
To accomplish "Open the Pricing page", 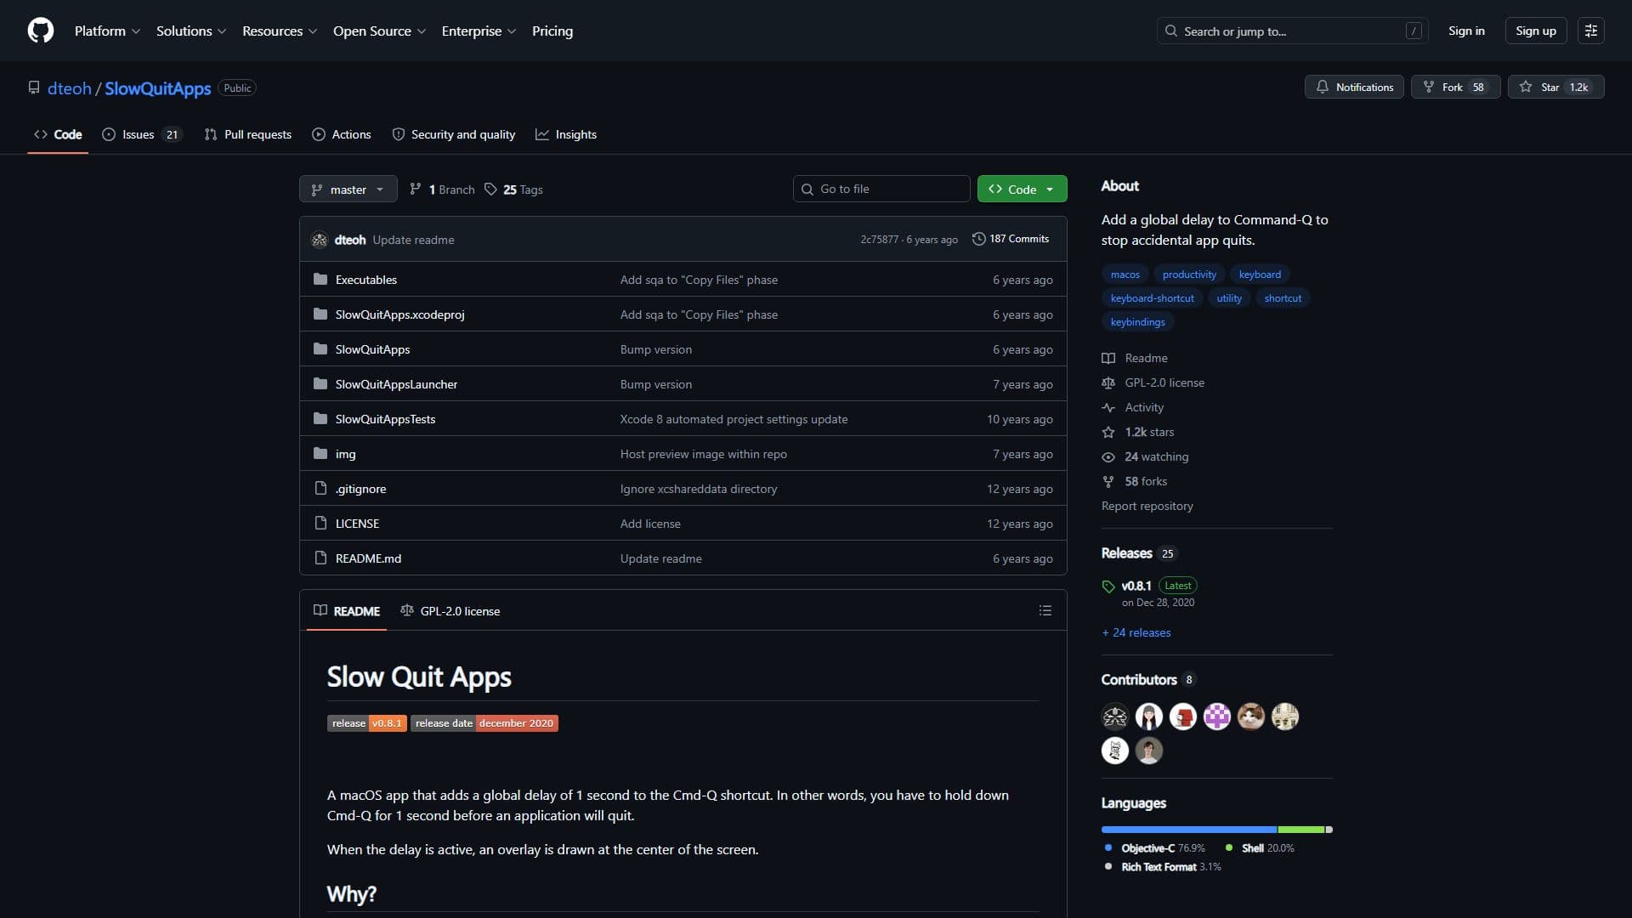I will 552,31.
